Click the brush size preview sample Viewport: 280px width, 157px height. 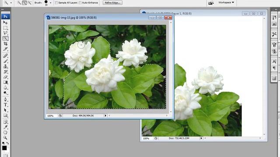point(46,2)
